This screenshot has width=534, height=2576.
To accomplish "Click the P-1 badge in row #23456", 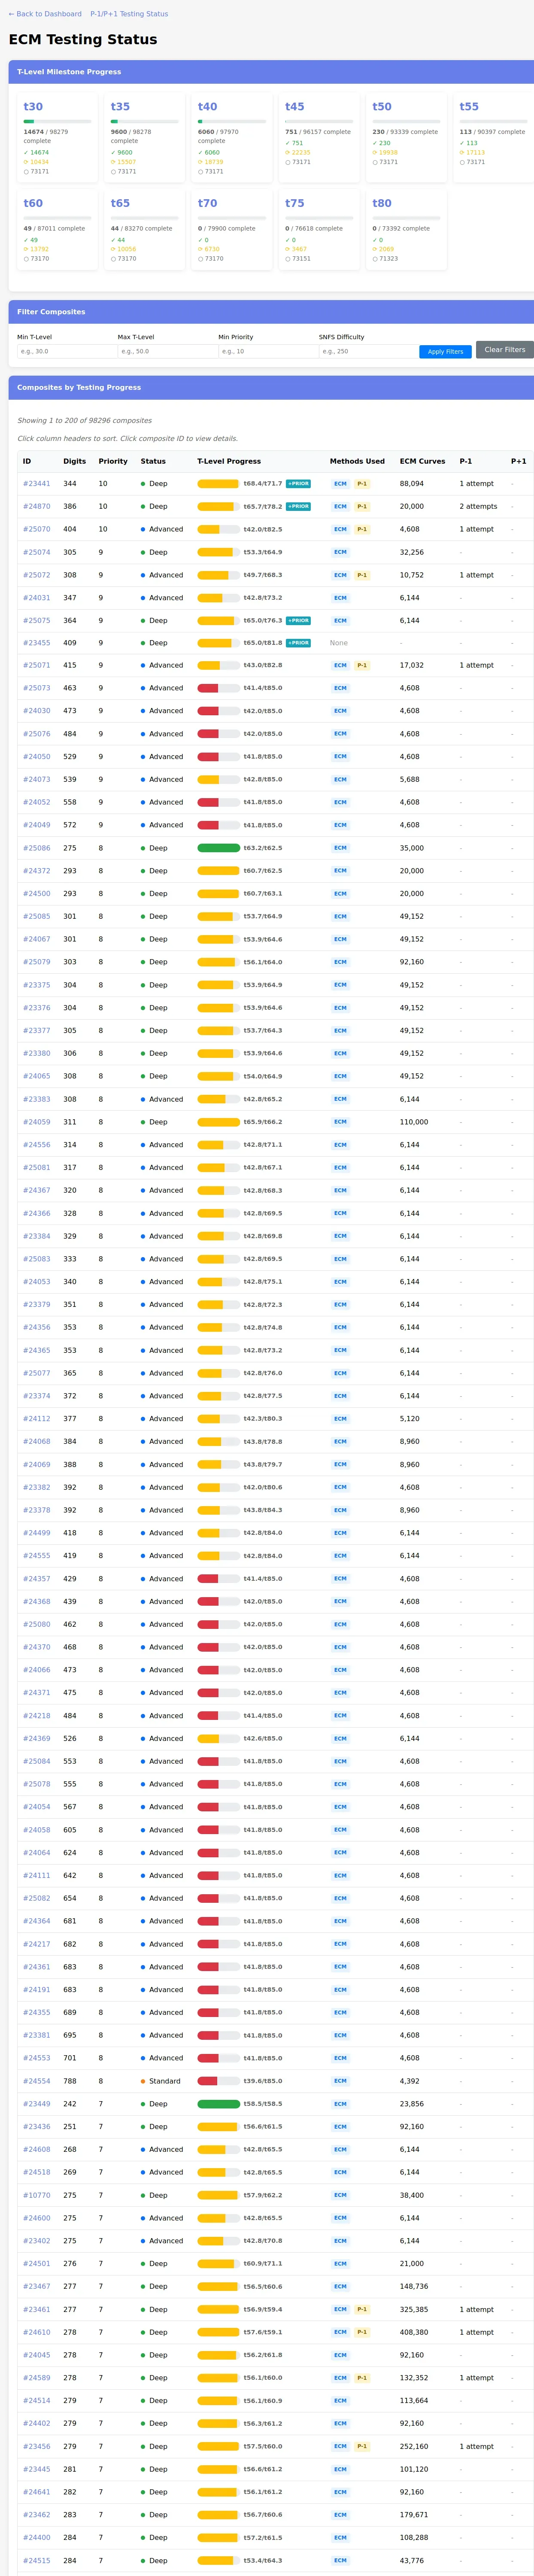I will point(362,2446).
